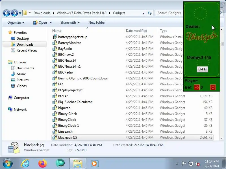The height and width of the screenshot is (169, 226).
Task: Select the blackjack (2) file name
Action: click(67, 137)
